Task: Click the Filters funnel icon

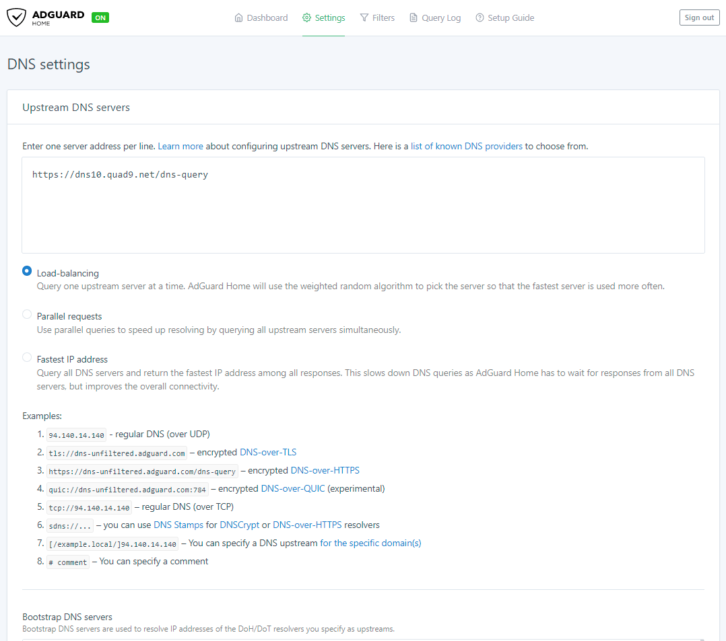Action: pos(364,18)
